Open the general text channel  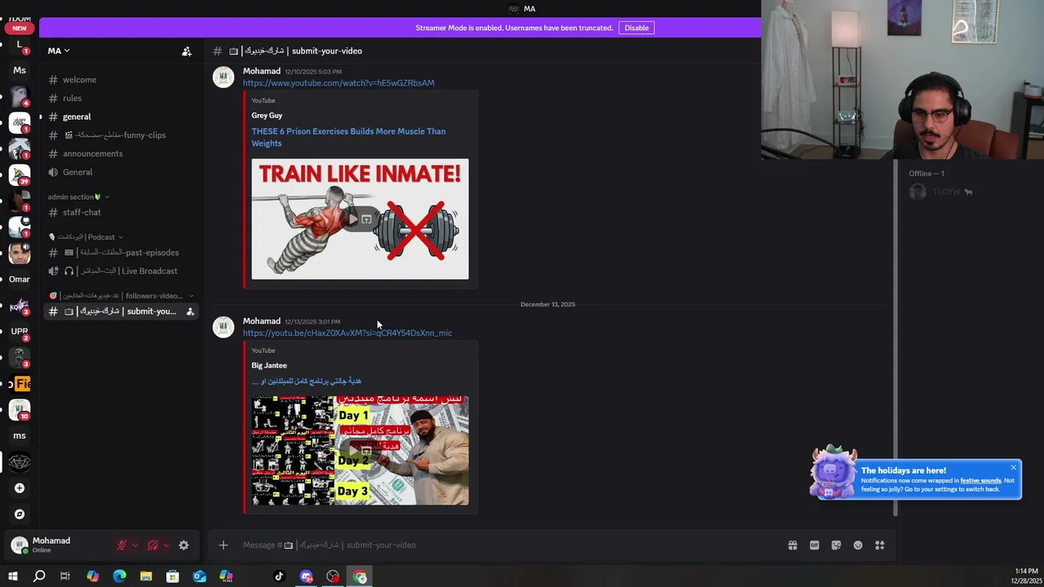tap(120, 117)
